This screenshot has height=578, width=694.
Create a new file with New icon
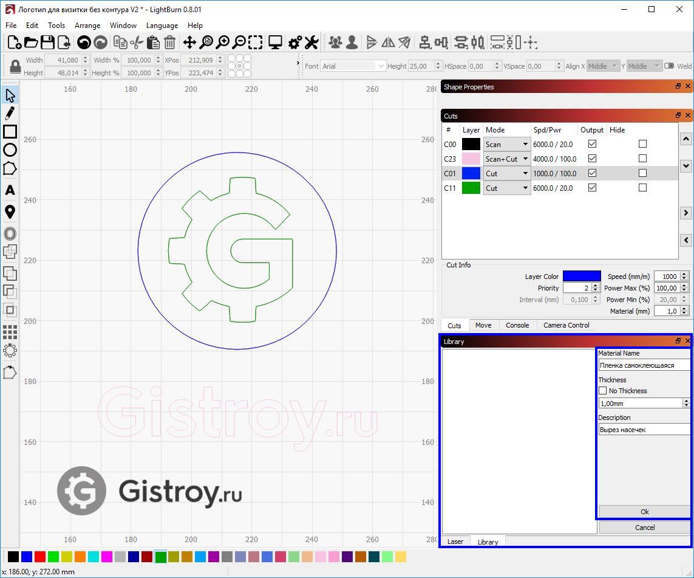[14, 43]
